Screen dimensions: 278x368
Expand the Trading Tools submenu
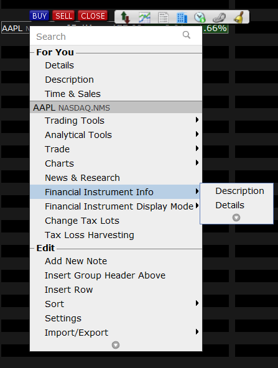(x=116, y=121)
